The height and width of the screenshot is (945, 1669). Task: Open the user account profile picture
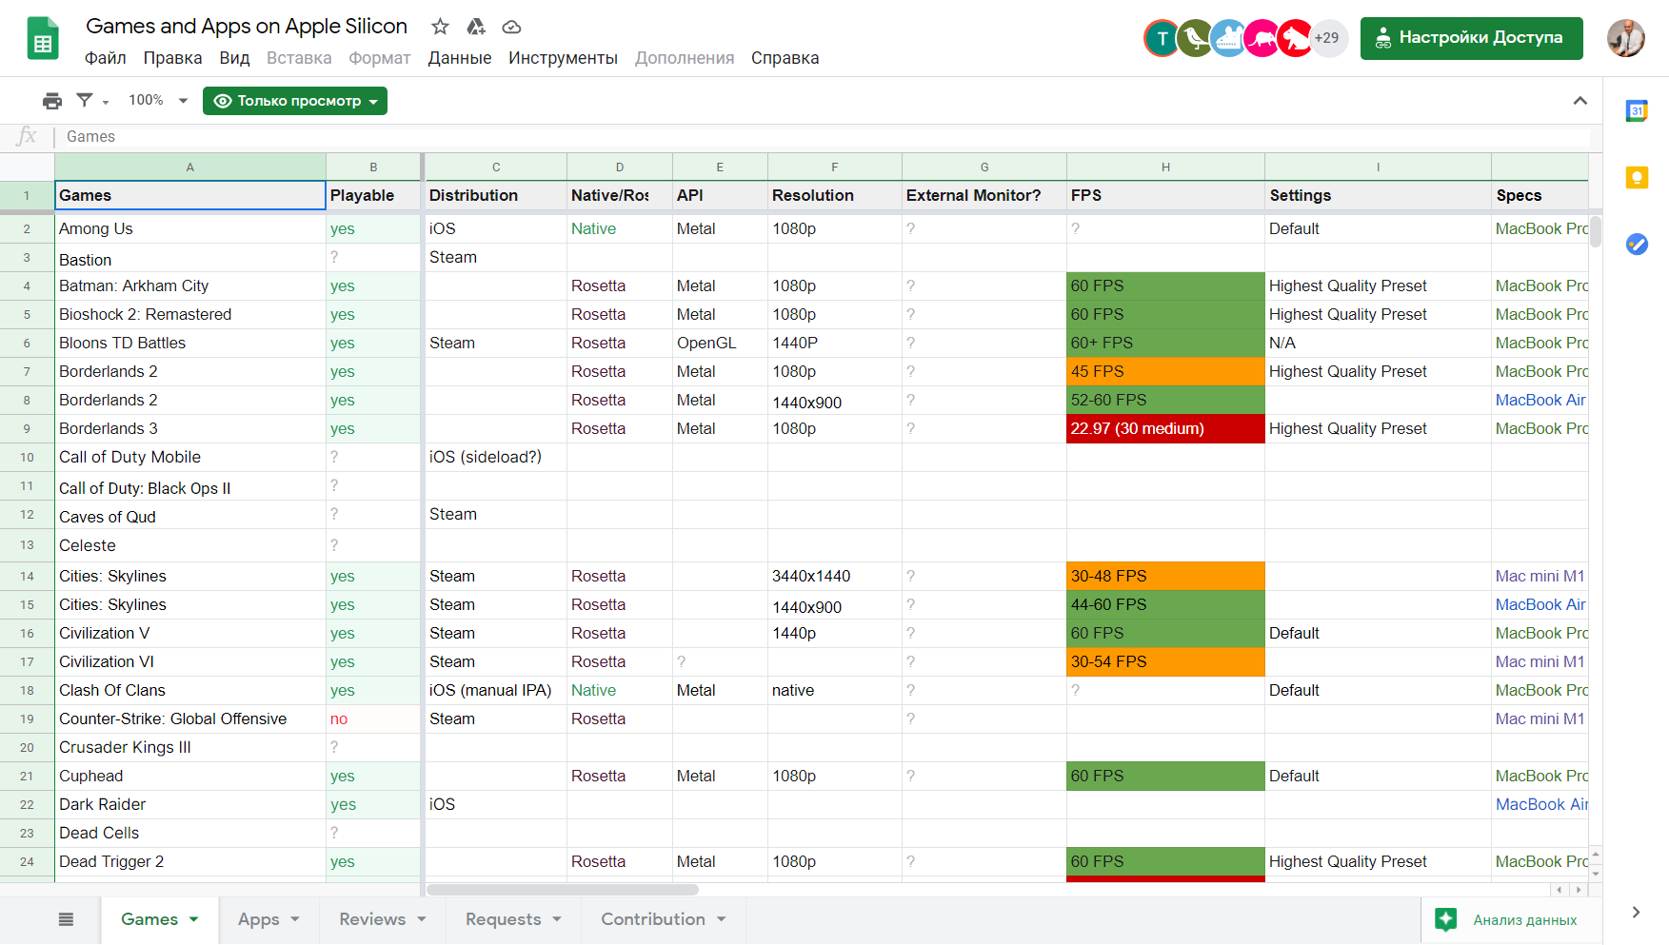pyautogui.click(x=1626, y=38)
